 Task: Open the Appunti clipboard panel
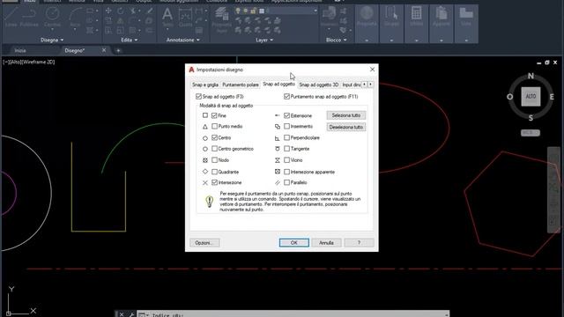(x=441, y=24)
